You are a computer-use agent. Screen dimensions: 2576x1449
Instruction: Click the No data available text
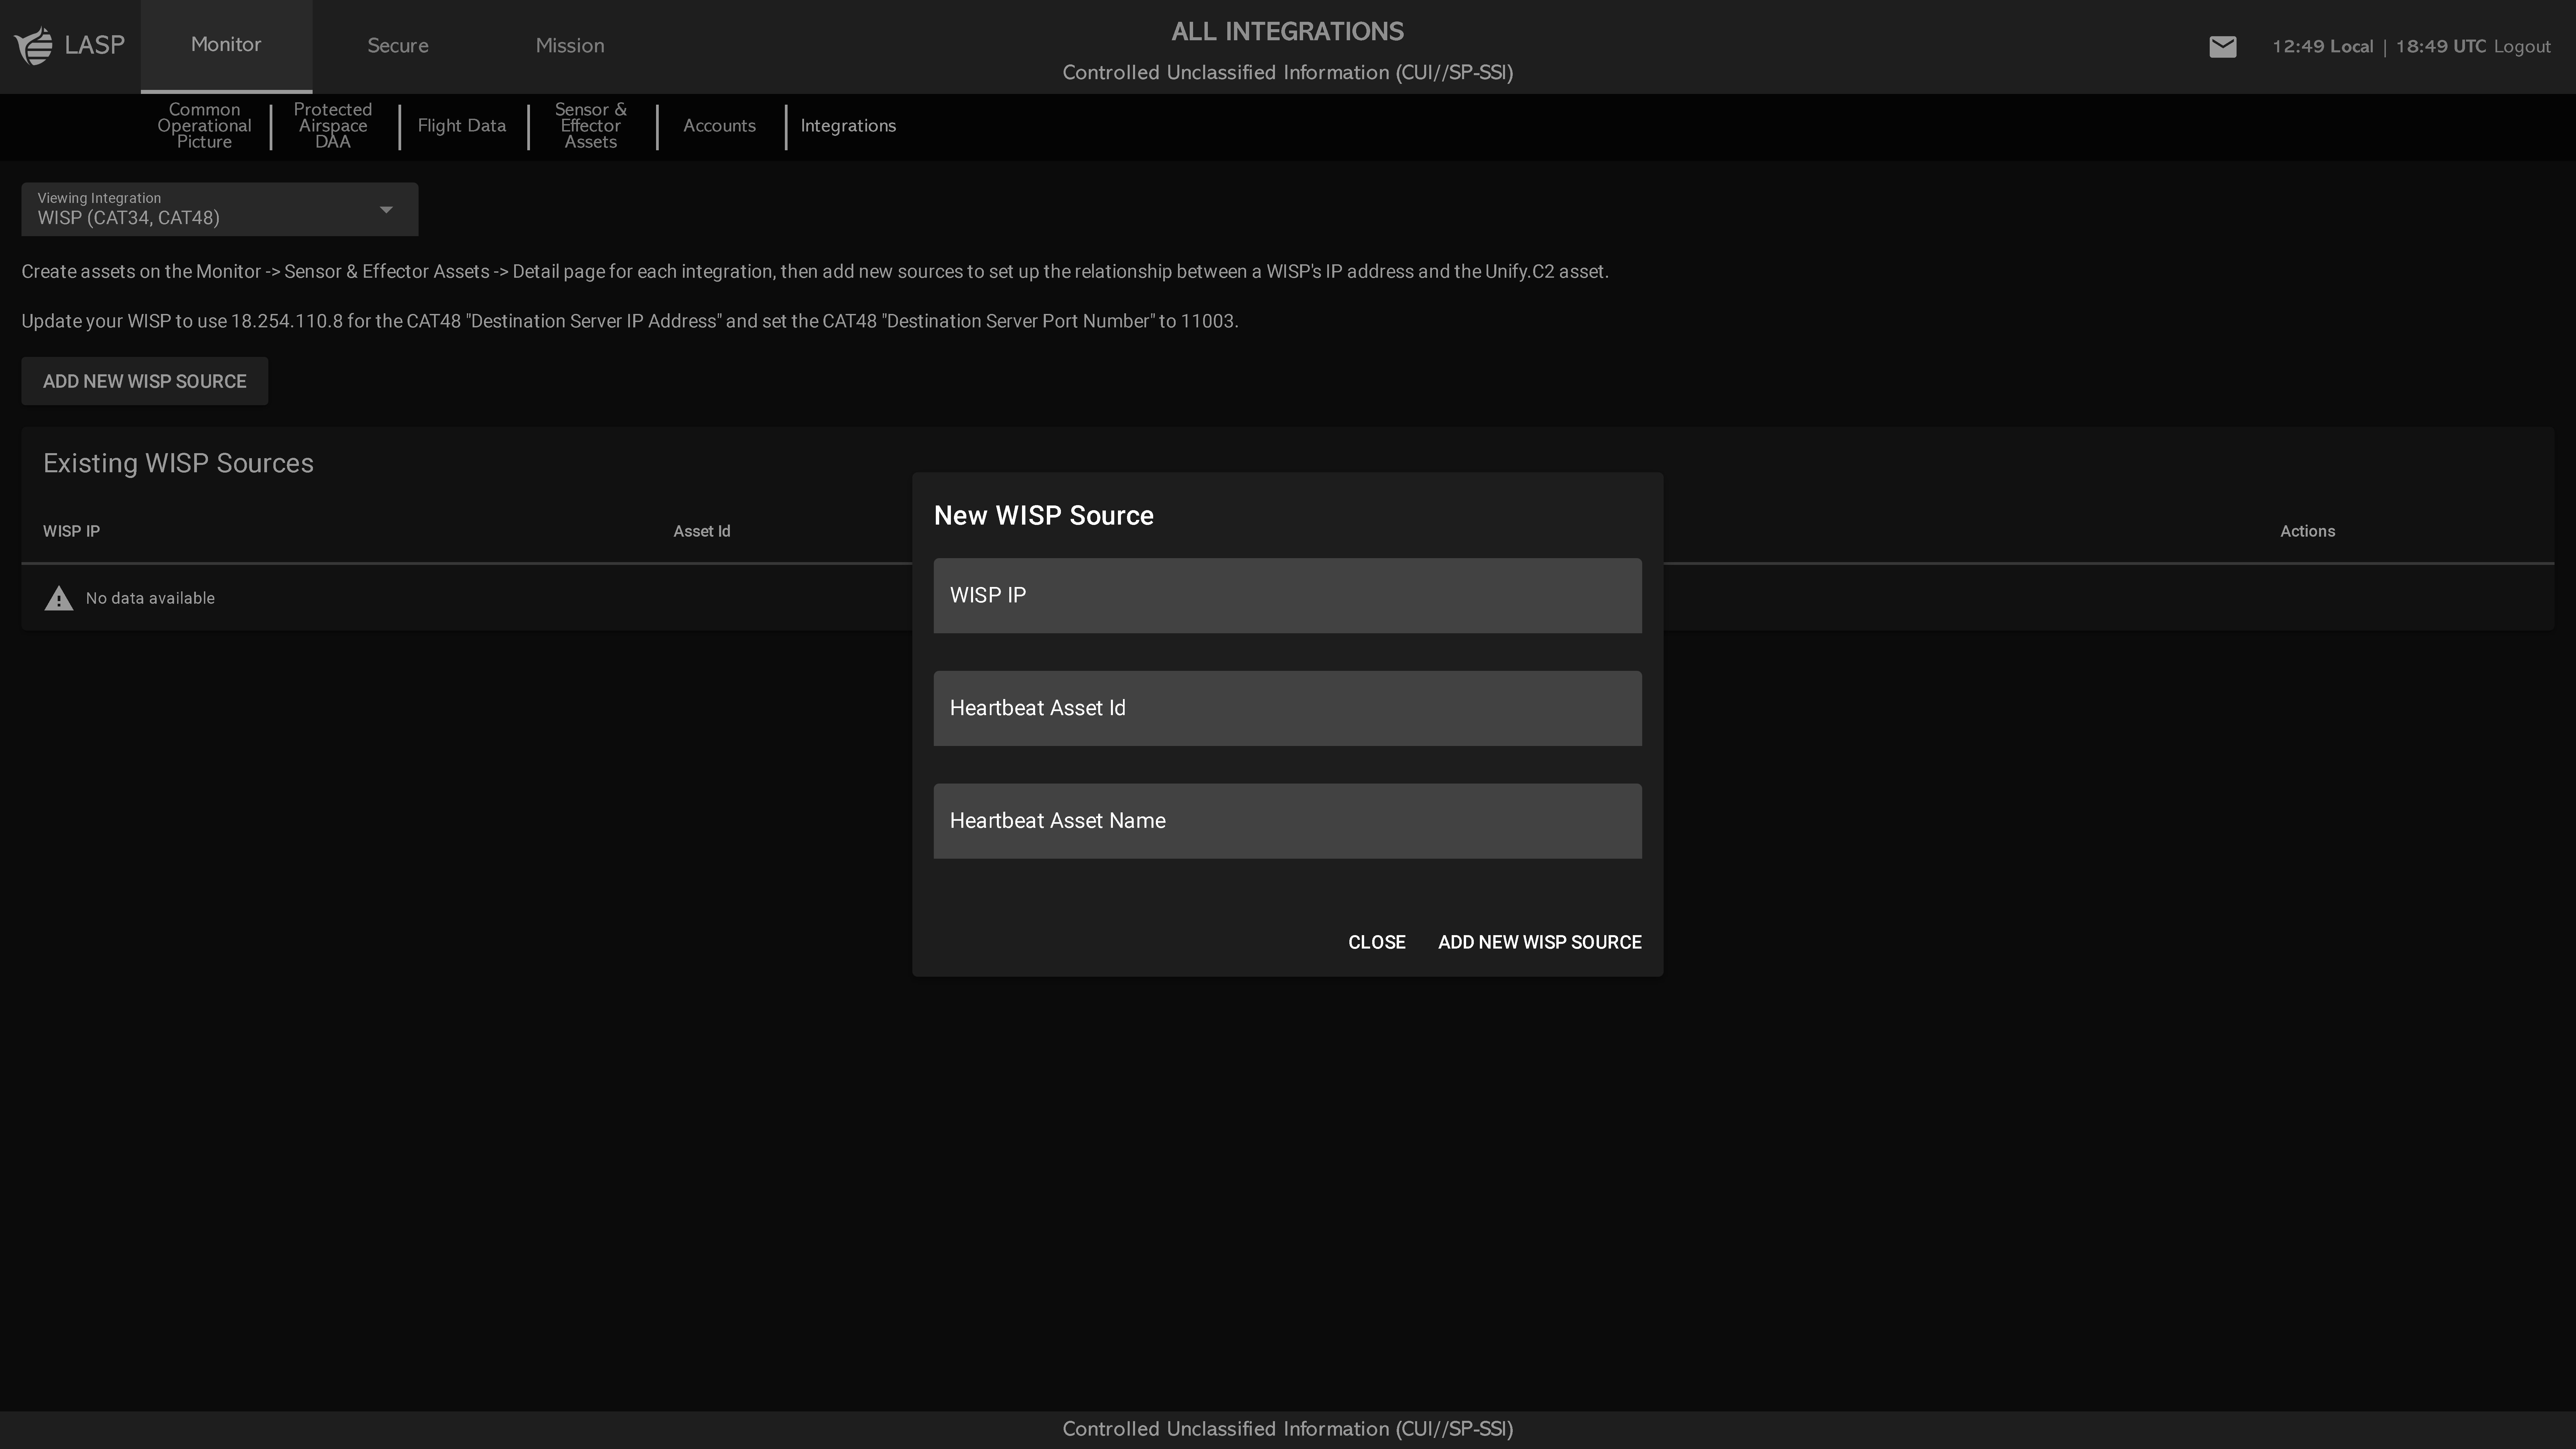tap(150, 598)
